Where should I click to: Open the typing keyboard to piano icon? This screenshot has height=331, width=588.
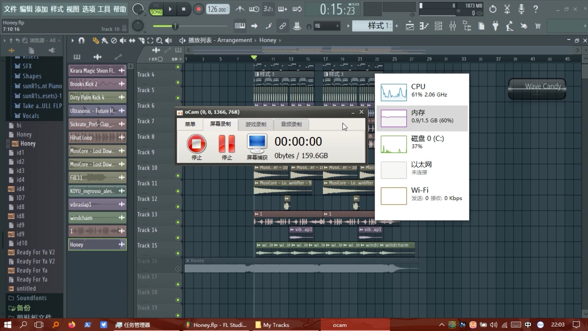click(x=240, y=26)
